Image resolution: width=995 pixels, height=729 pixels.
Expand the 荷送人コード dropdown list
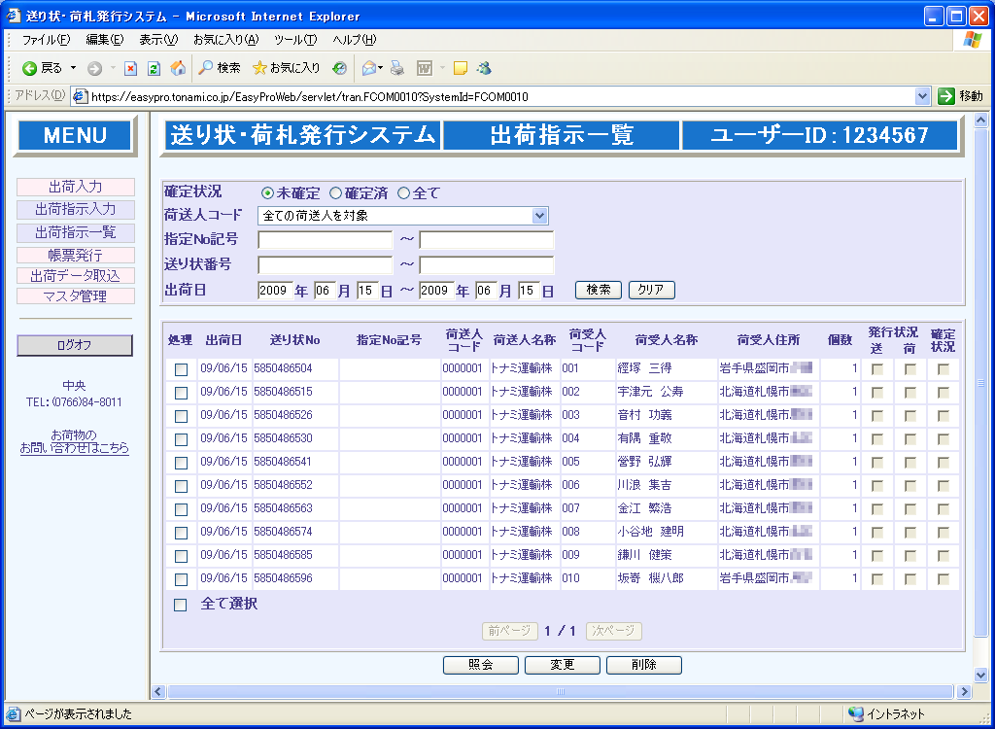pyautogui.click(x=539, y=216)
